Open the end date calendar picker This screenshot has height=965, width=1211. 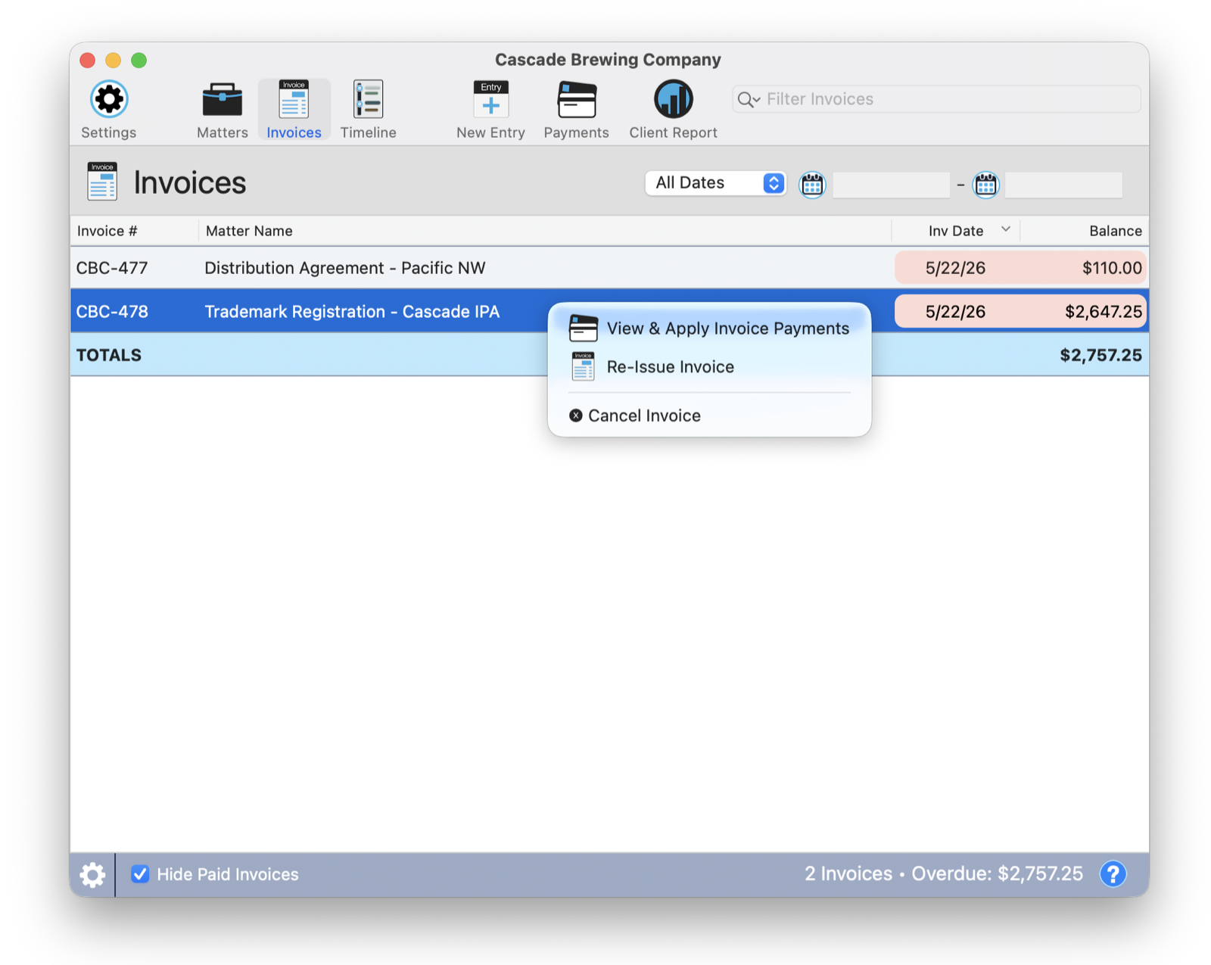pos(985,184)
